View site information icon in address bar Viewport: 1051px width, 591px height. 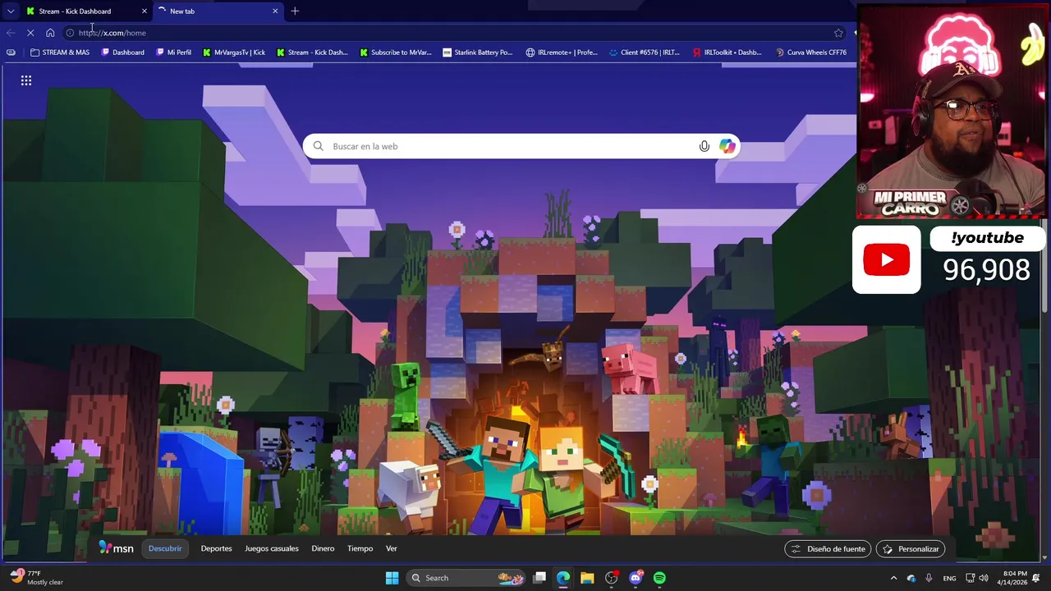(x=70, y=33)
